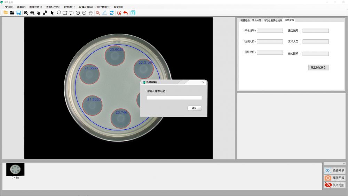This screenshot has height=196, width=348.
Task: Turn off camera with 关闭拍照
Action: click(x=334, y=185)
